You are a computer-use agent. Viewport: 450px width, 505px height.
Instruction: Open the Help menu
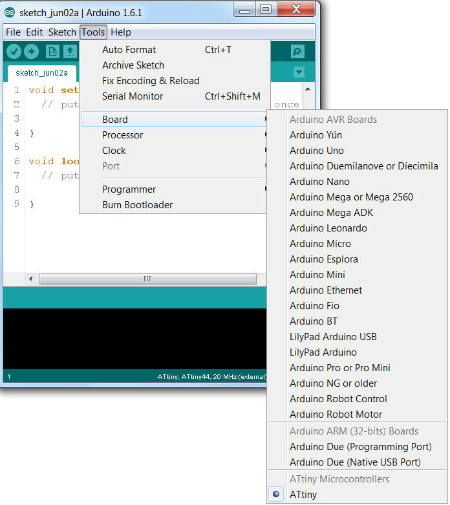121,32
